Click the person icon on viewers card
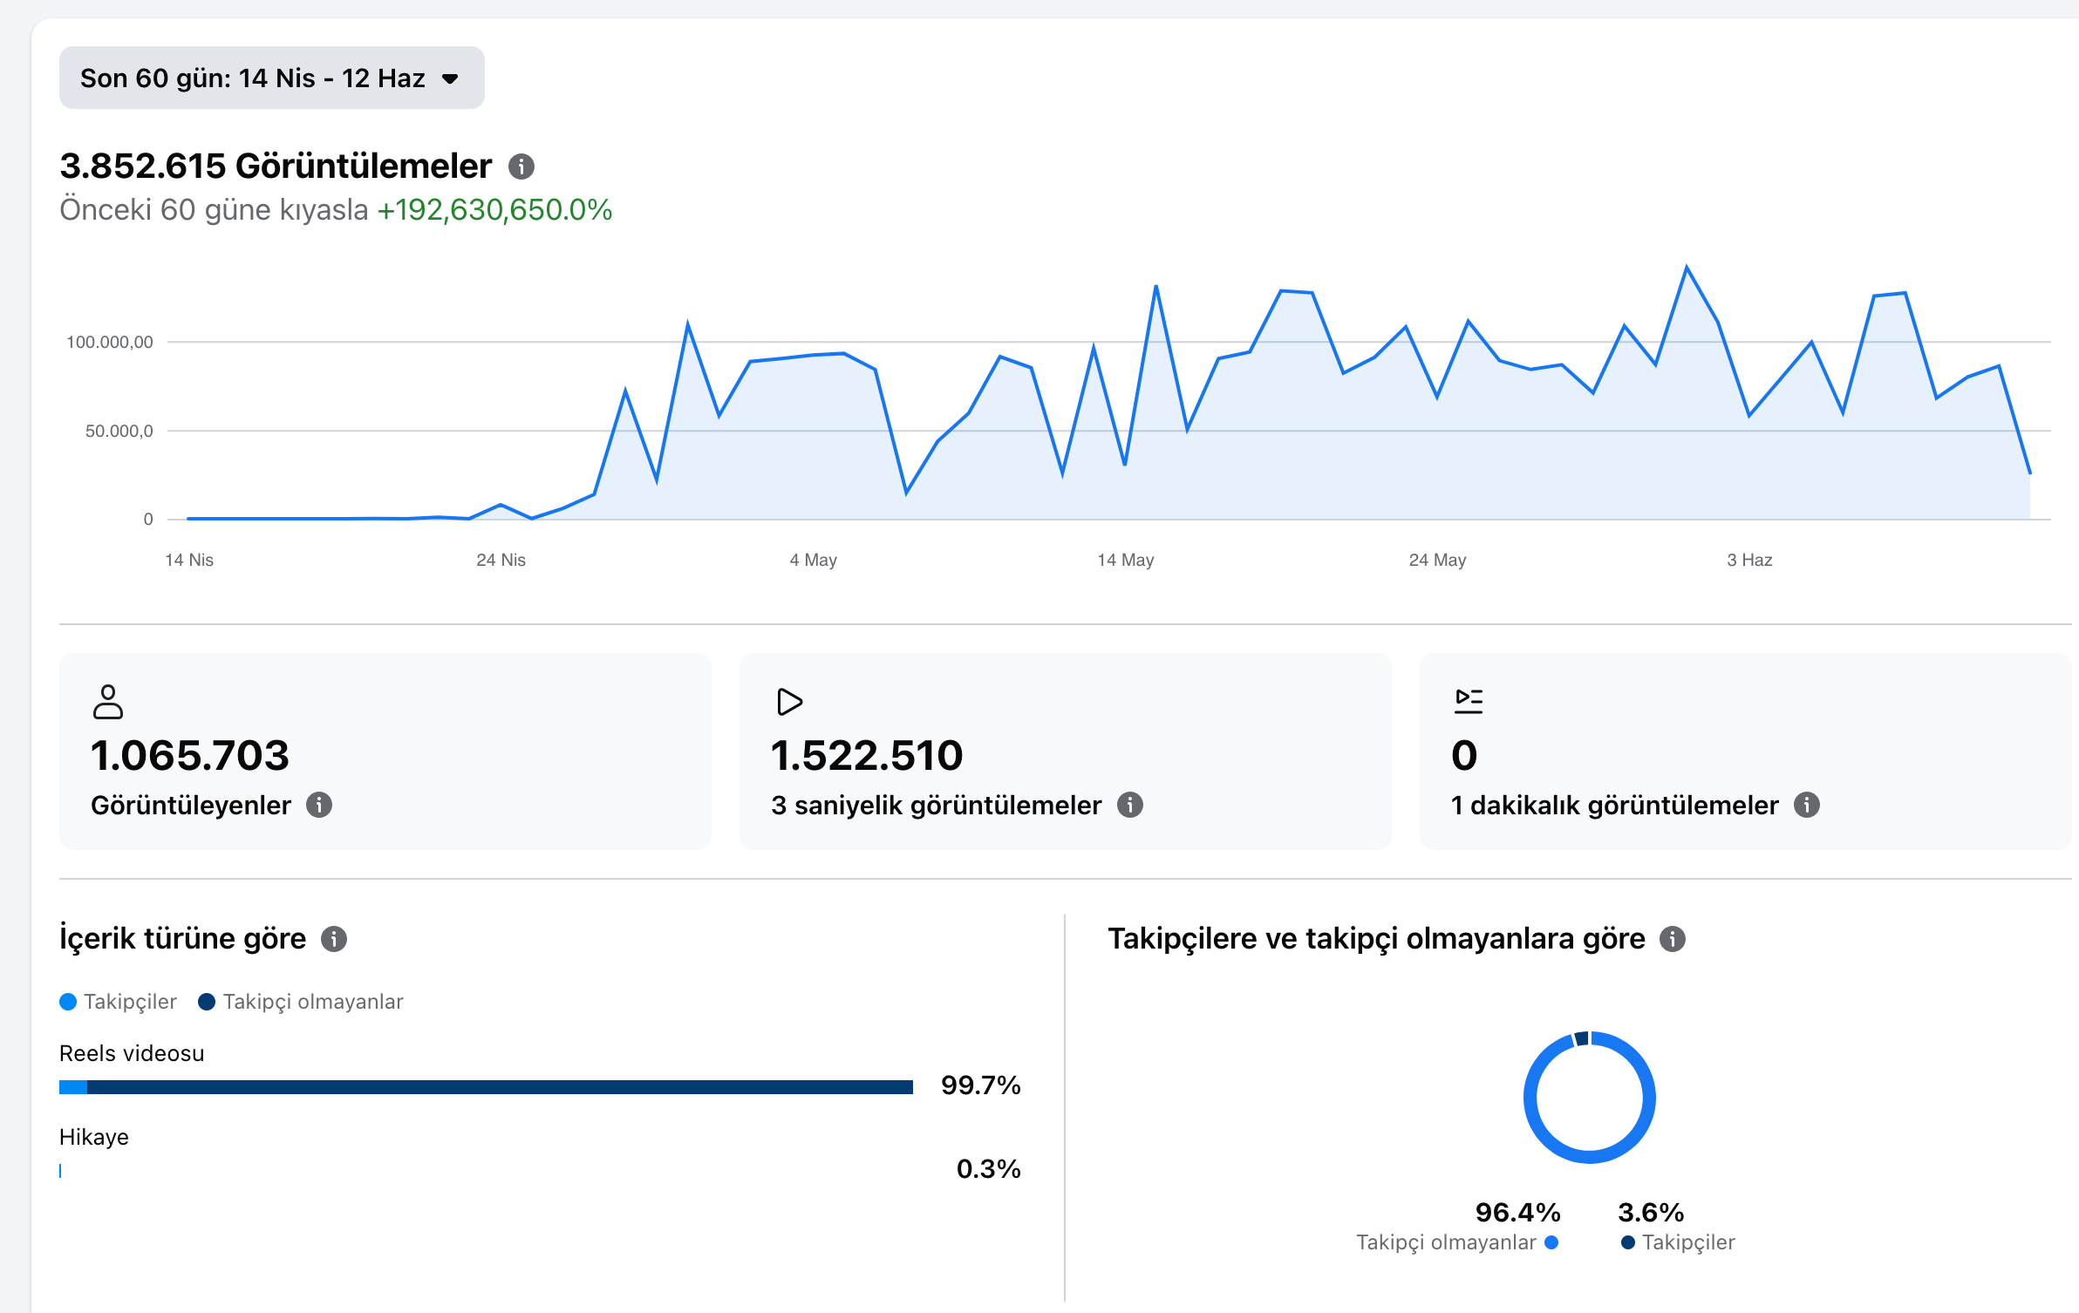Image resolution: width=2079 pixels, height=1313 pixels. [108, 702]
